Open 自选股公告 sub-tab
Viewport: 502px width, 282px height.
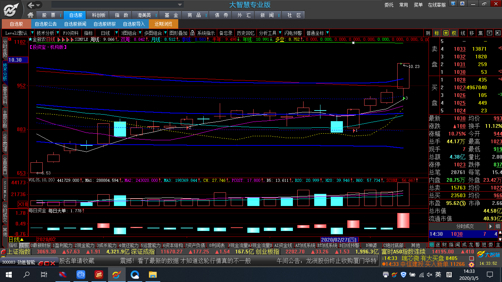[x=46, y=24]
